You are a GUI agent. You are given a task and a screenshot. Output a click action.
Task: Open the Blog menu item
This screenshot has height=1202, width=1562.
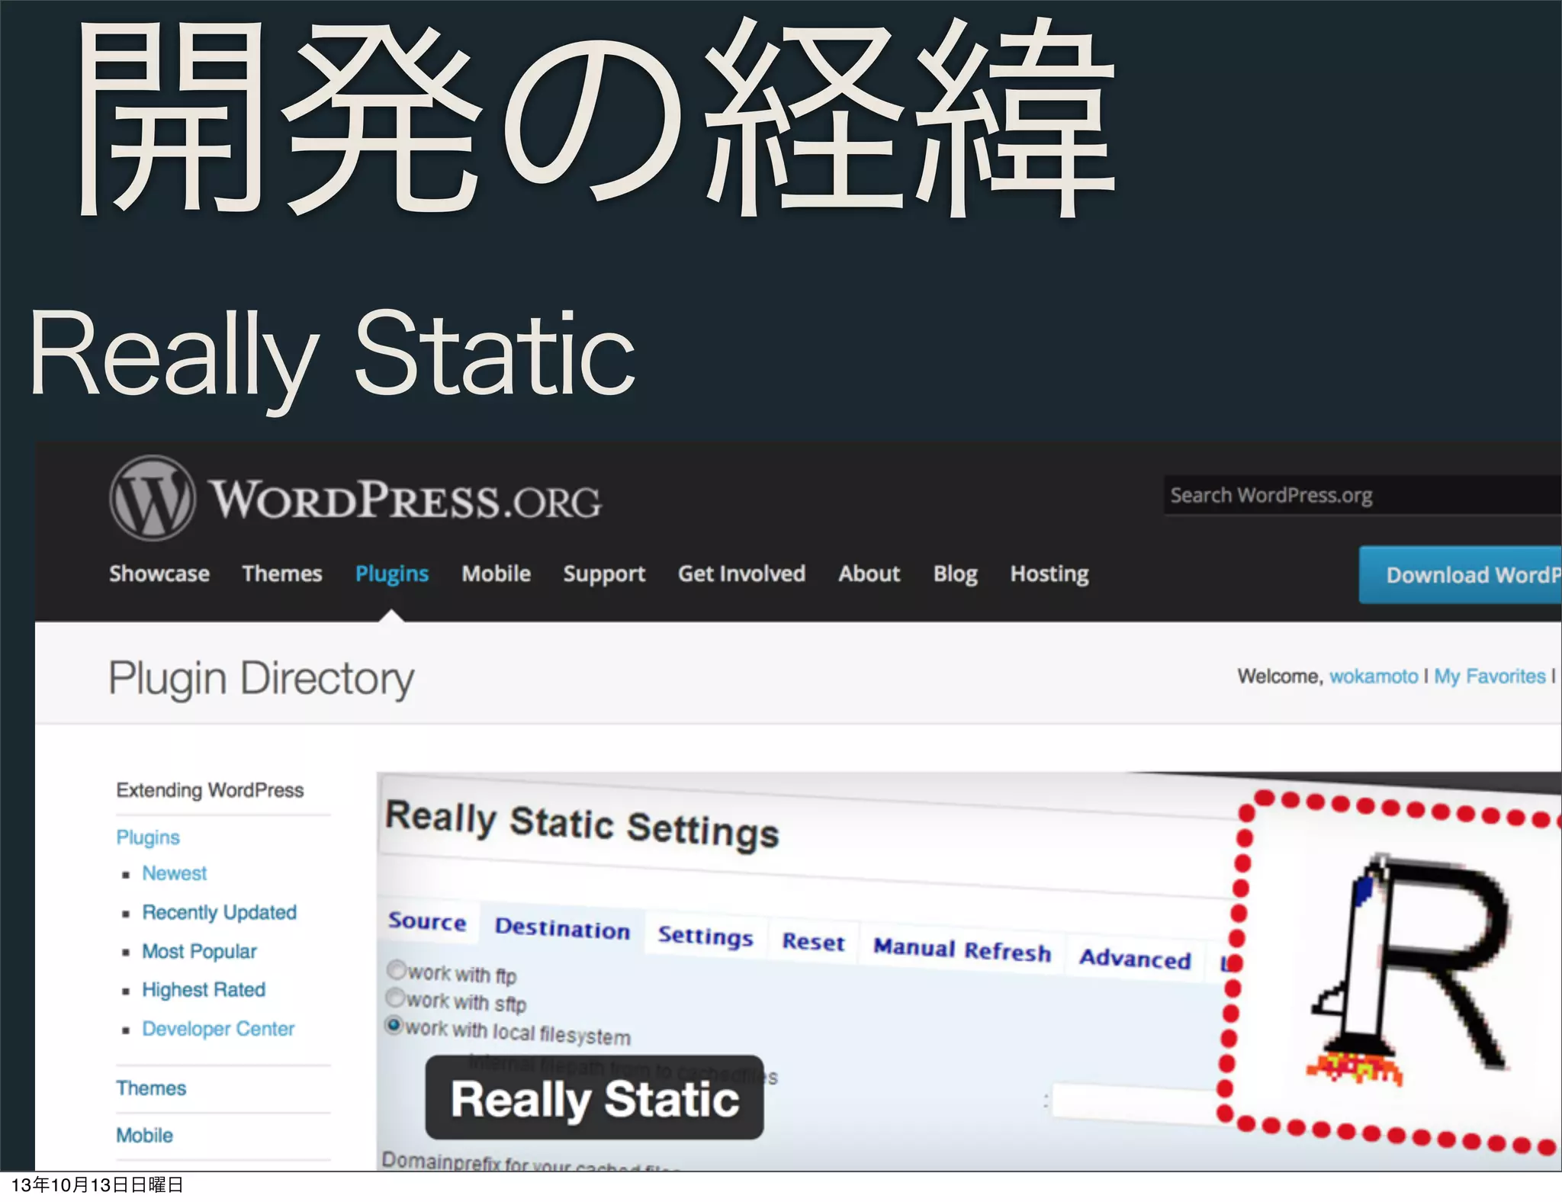point(955,574)
